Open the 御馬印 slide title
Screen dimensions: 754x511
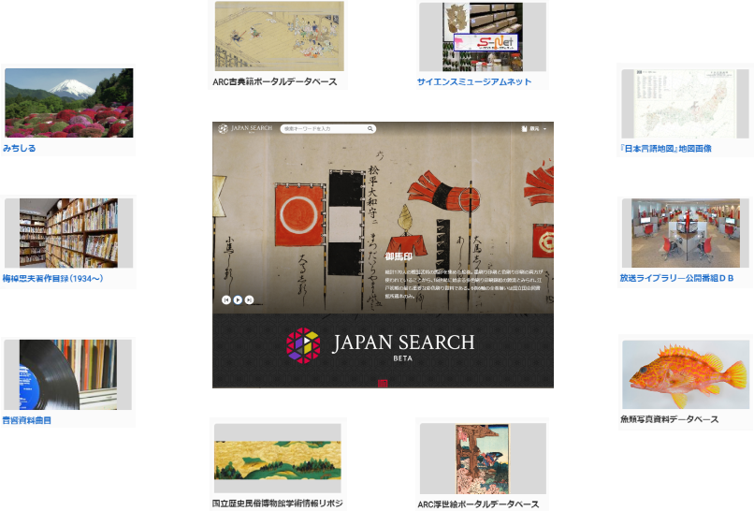point(399,256)
